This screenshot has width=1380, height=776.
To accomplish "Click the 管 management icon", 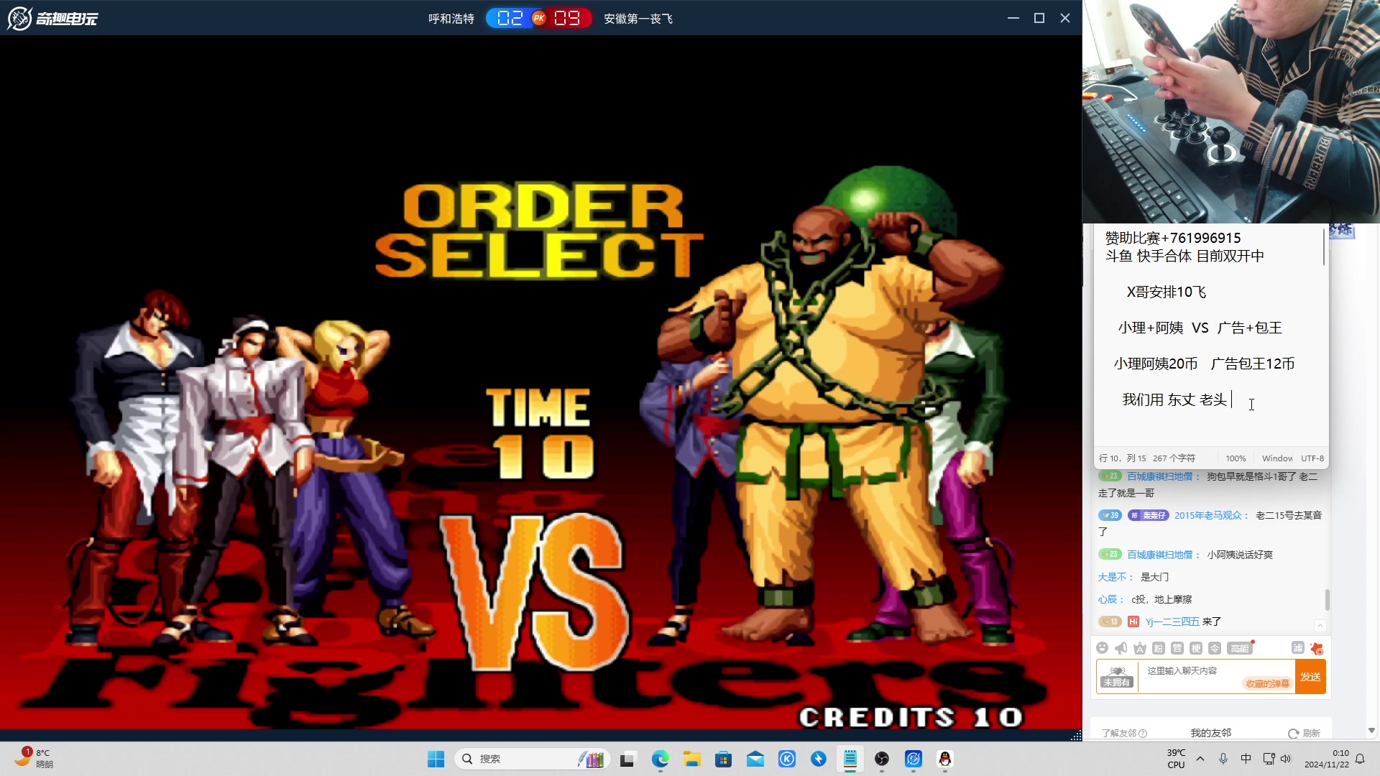I will click(x=1177, y=648).
